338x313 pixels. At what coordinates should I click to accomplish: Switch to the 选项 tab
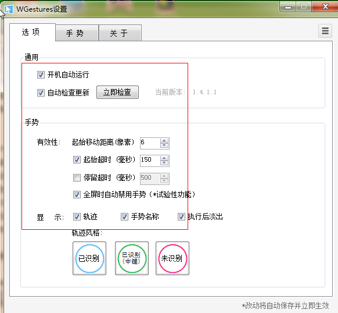33,32
